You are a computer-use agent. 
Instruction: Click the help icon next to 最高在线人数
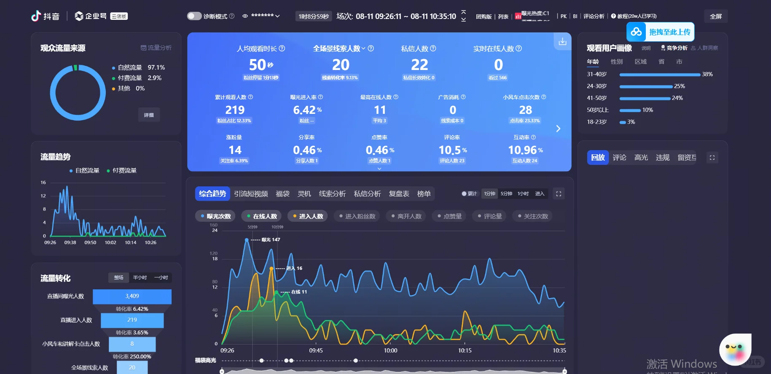(x=395, y=97)
